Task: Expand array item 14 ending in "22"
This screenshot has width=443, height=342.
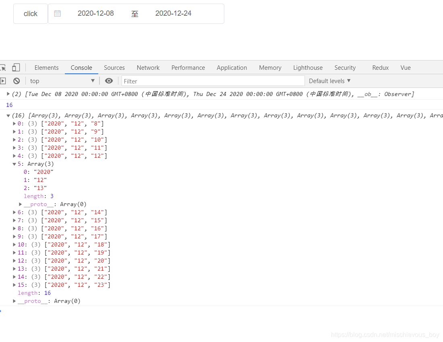Action: [x=14, y=277]
